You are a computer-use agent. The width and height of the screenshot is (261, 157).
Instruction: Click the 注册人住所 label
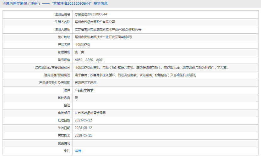pyautogui.click(x=62, y=30)
